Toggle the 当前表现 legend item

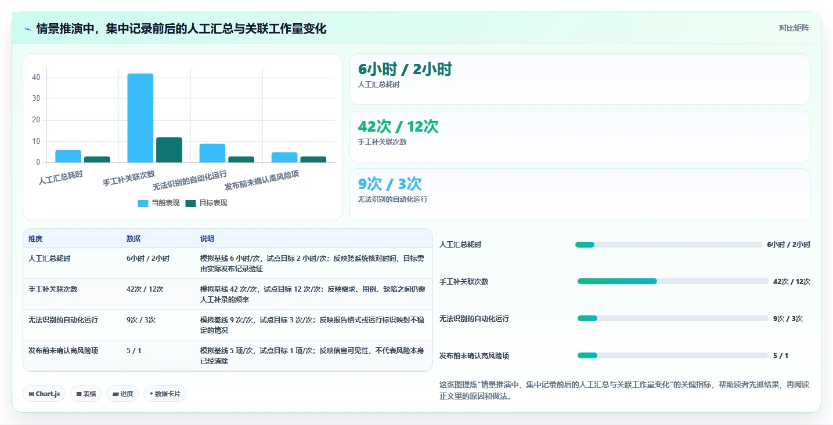(x=158, y=203)
